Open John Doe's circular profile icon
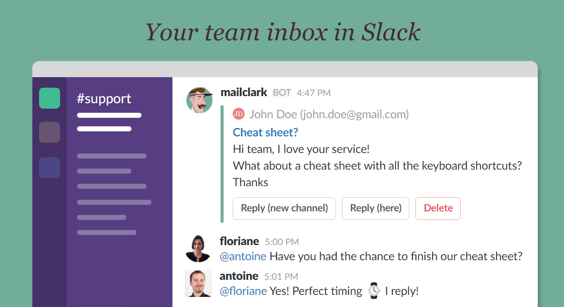Screen dimensions: 564x307 click(x=238, y=114)
